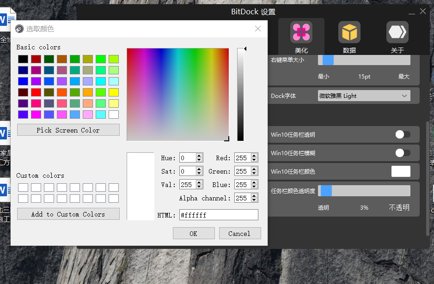This screenshot has height=284, width=434.
Task: Click the 右键菜单大小 slider
Action: [x=364, y=60]
